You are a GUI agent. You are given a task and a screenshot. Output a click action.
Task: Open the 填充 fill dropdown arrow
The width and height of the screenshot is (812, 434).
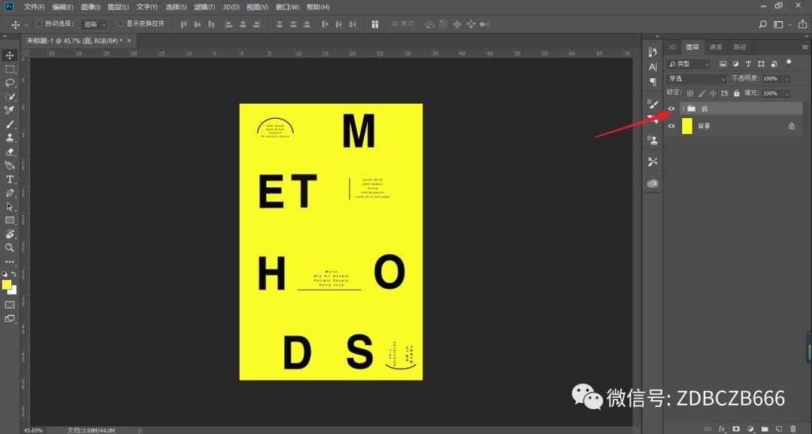786,93
